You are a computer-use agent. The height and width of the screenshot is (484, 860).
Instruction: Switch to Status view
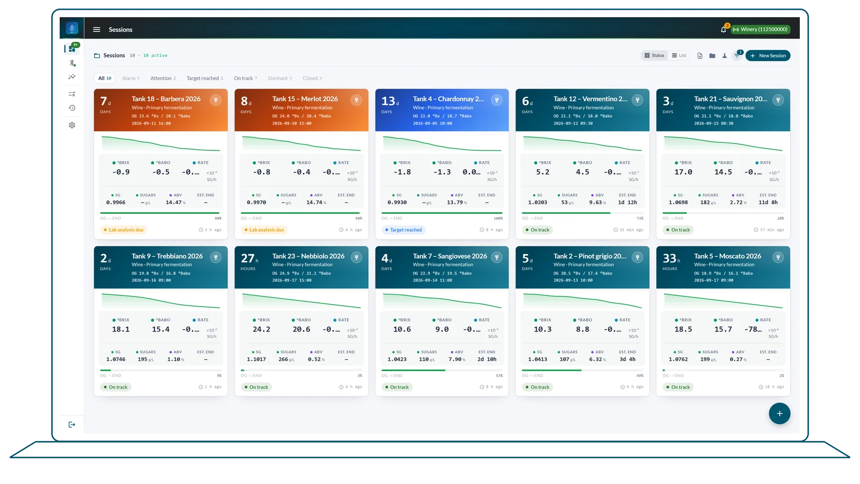click(x=654, y=55)
